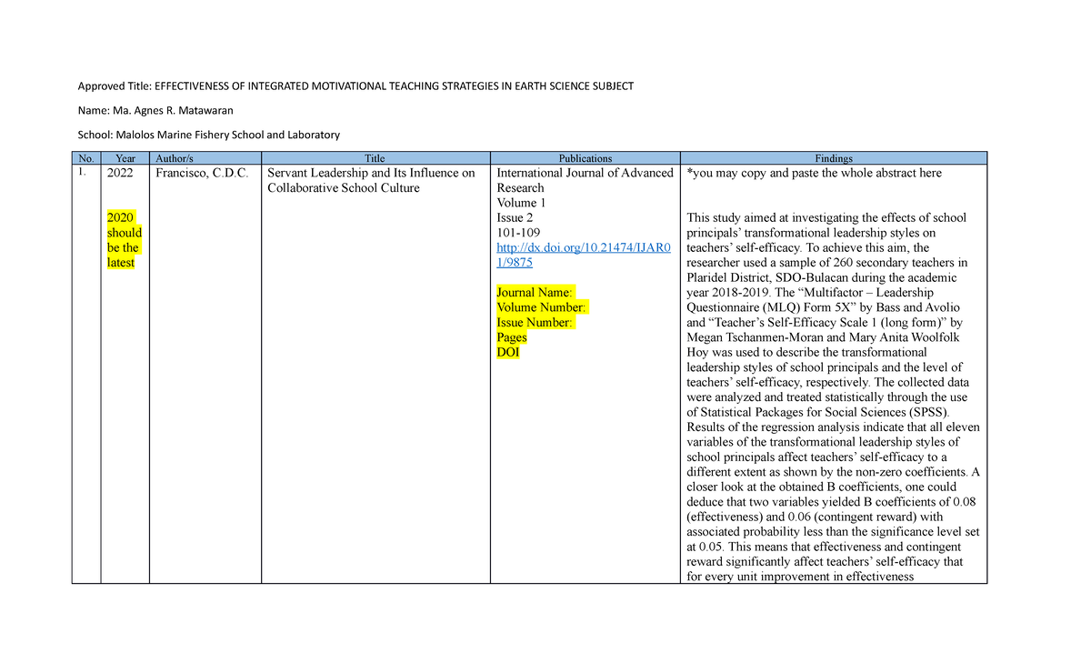The height and width of the screenshot is (663, 1091).
Task: Open the dx.doi.org hyperlink
Action: [582, 246]
